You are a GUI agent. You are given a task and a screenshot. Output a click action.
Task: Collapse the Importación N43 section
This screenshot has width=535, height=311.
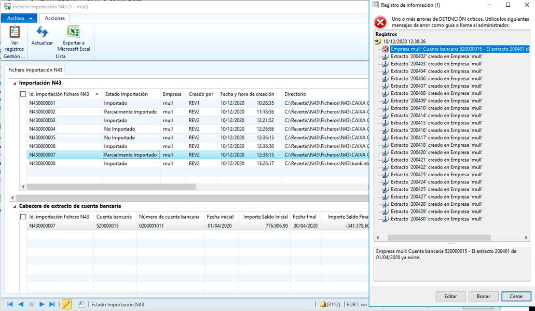[15, 83]
